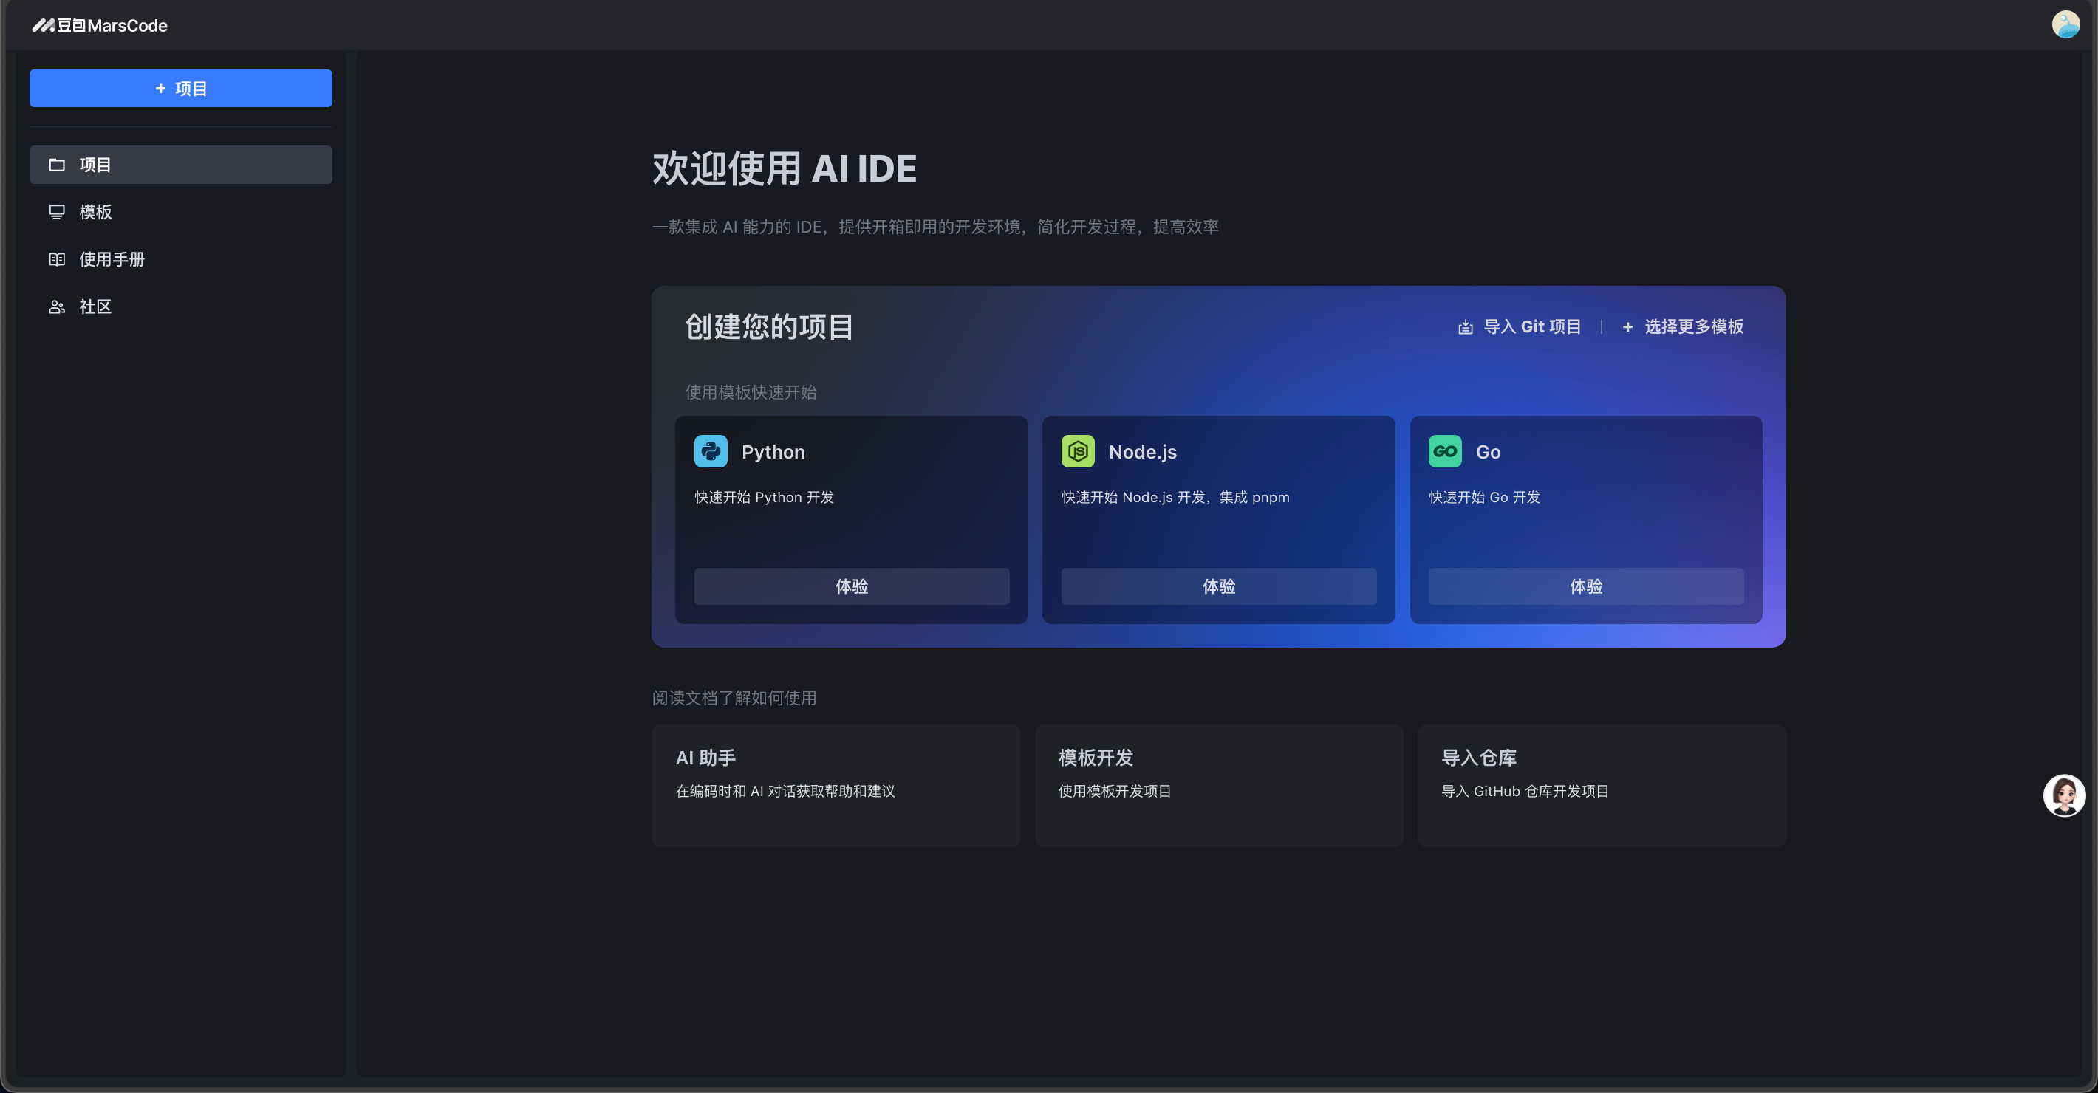Click the import icon next to 导入 Git 项目
The height and width of the screenshot is (1093, 2098).
(x=1465, y=326)
